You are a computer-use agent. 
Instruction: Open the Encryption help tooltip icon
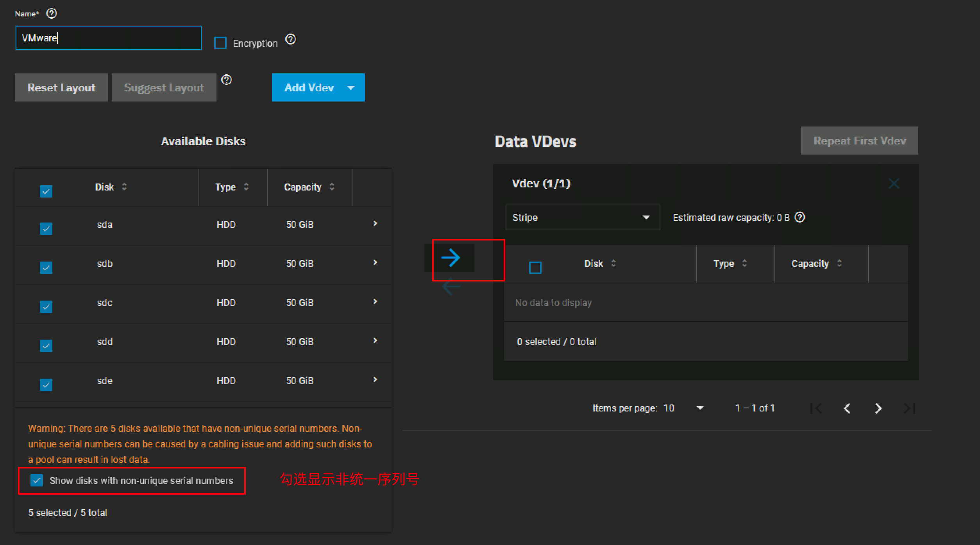point(290,39)
